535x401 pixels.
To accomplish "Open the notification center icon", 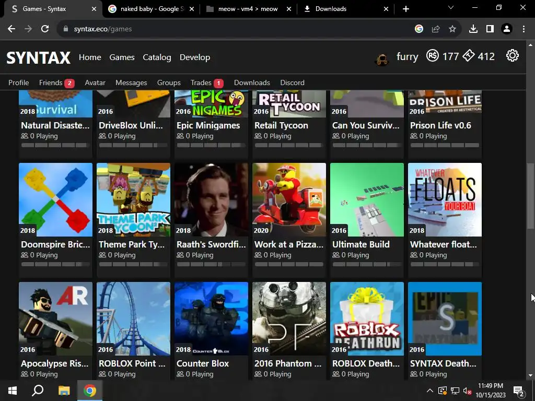I will (x=519, y=391).
